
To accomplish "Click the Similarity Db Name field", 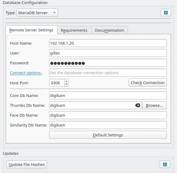I will (108, 125).
